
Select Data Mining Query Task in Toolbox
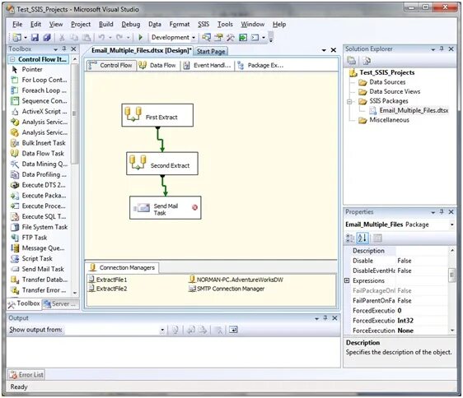pos(39,164)
